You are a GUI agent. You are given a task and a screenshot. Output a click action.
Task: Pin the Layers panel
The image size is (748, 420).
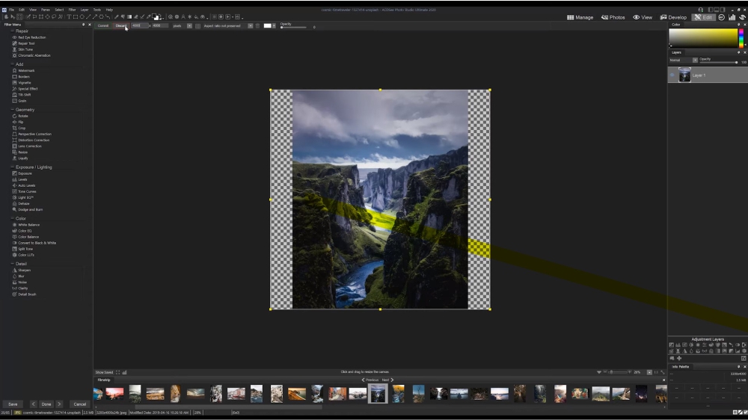point(738,52)
